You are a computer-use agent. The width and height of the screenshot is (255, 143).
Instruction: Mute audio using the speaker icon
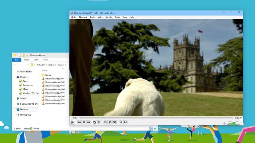pos(224,123)
